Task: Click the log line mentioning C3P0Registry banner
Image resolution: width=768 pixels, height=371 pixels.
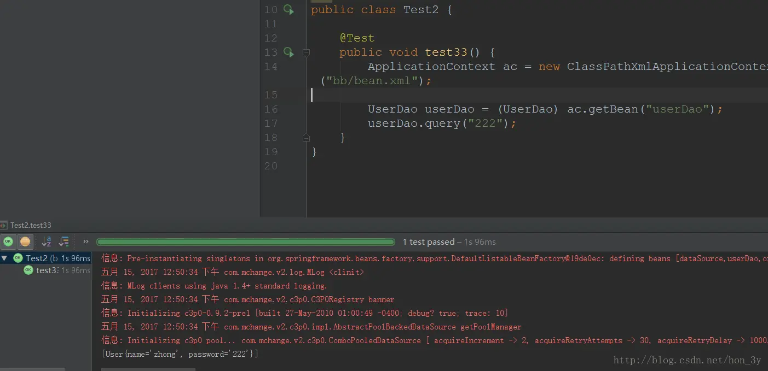Action: 248,299
